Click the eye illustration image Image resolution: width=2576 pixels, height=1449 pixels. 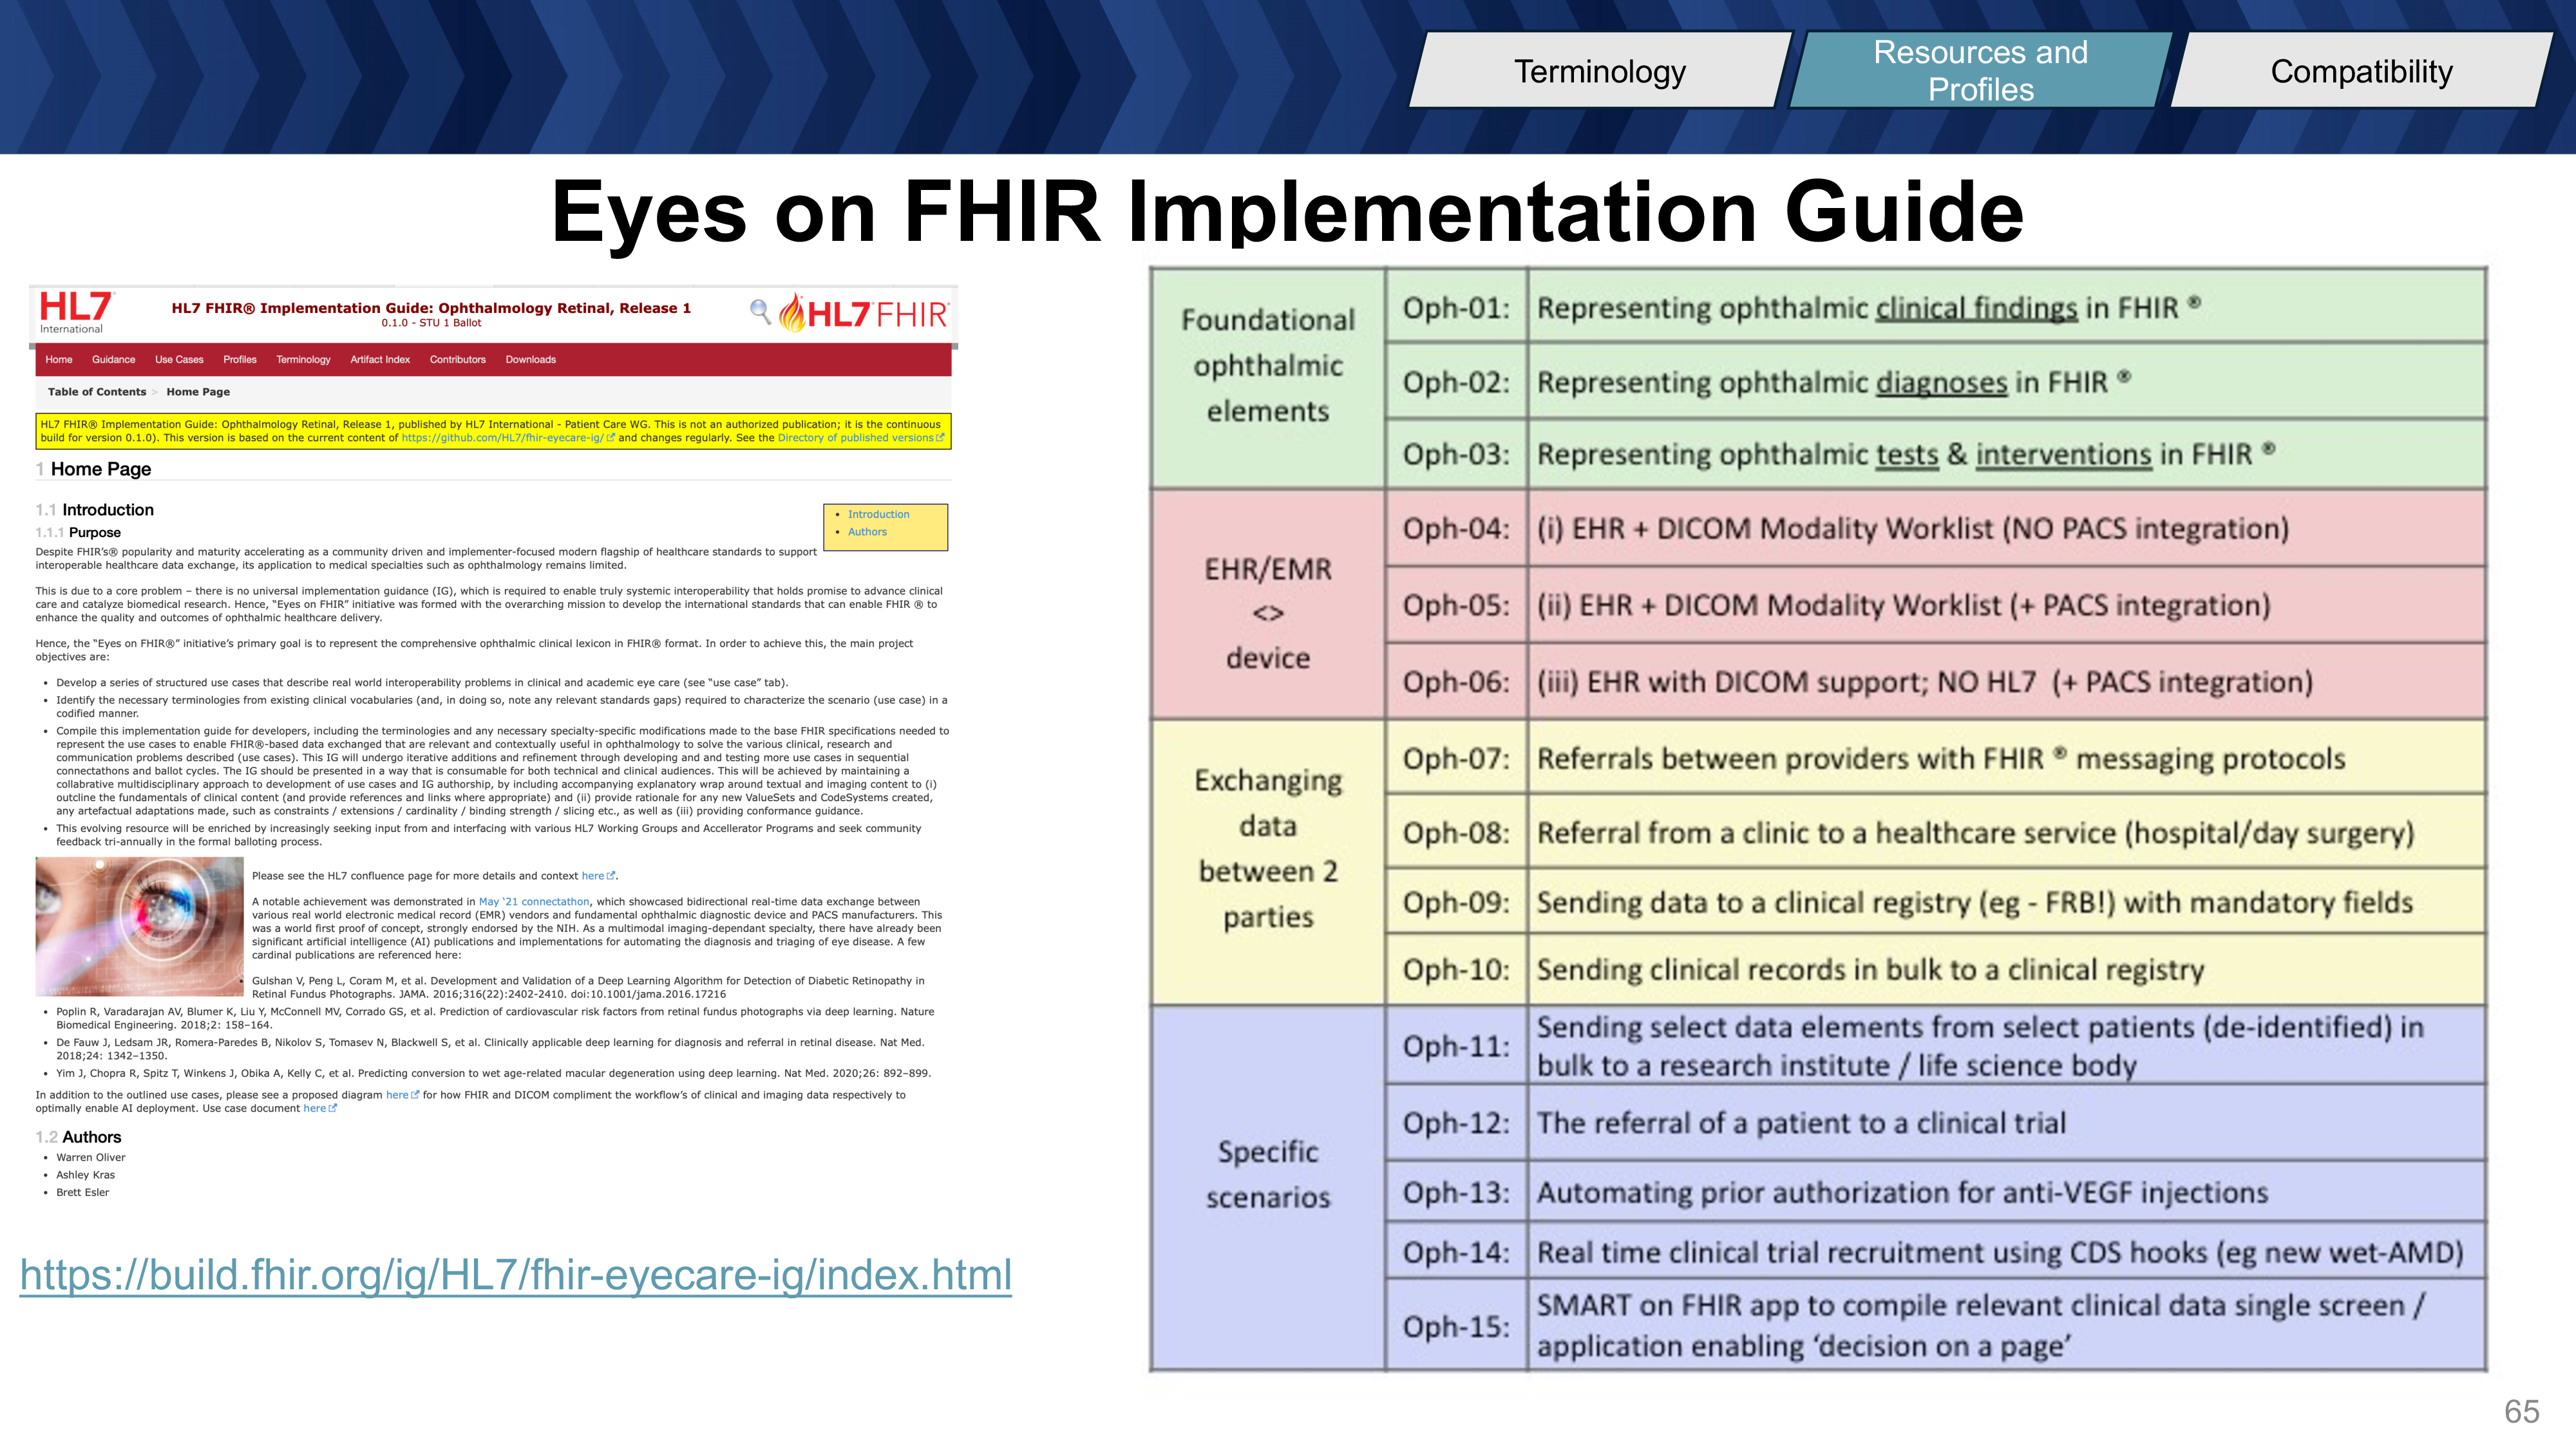[x=139, y=926]
